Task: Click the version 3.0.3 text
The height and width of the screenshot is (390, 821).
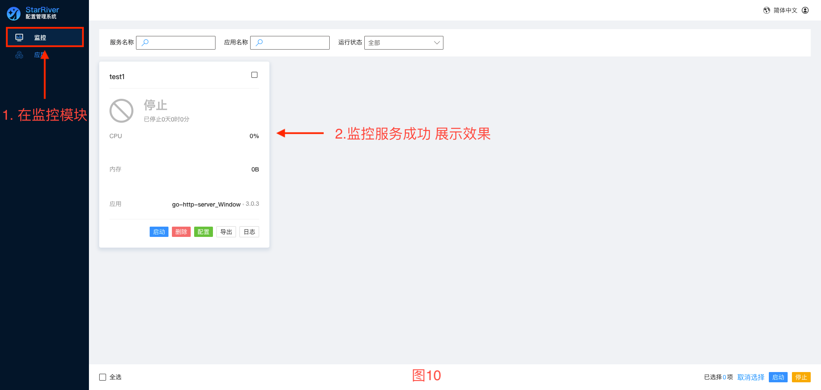Action: click(252, 204)
